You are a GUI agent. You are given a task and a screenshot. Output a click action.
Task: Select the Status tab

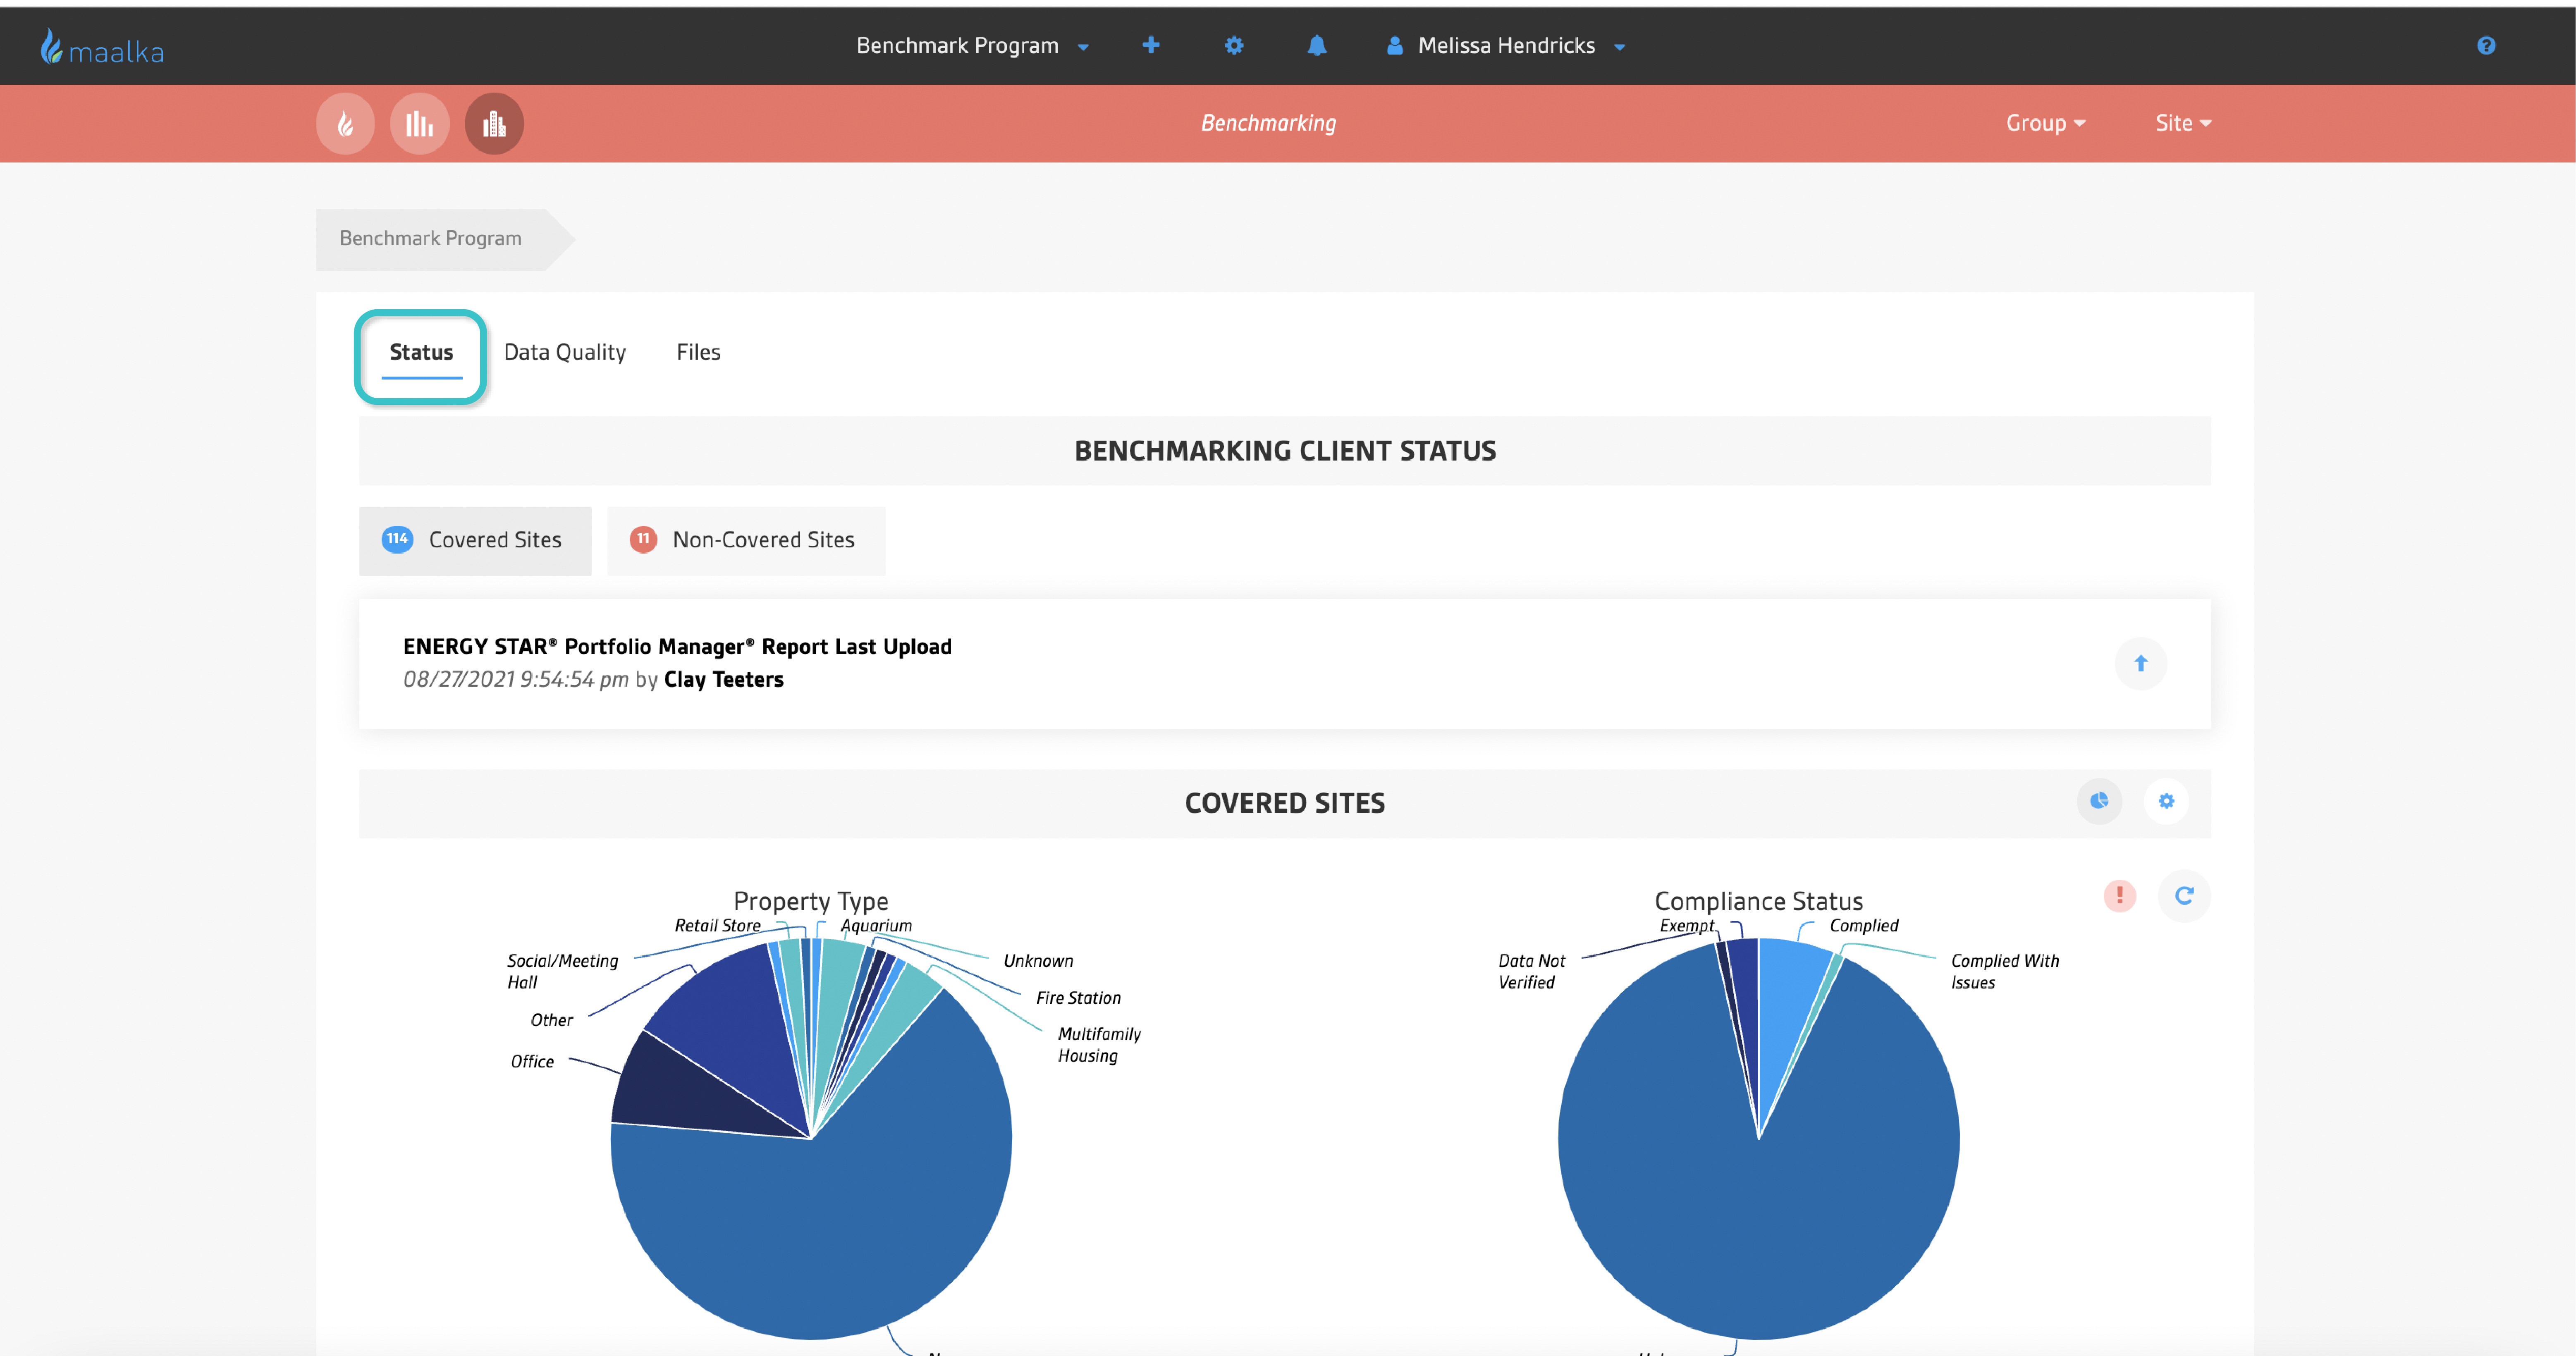pyautogui.click(x=421, y=353)
